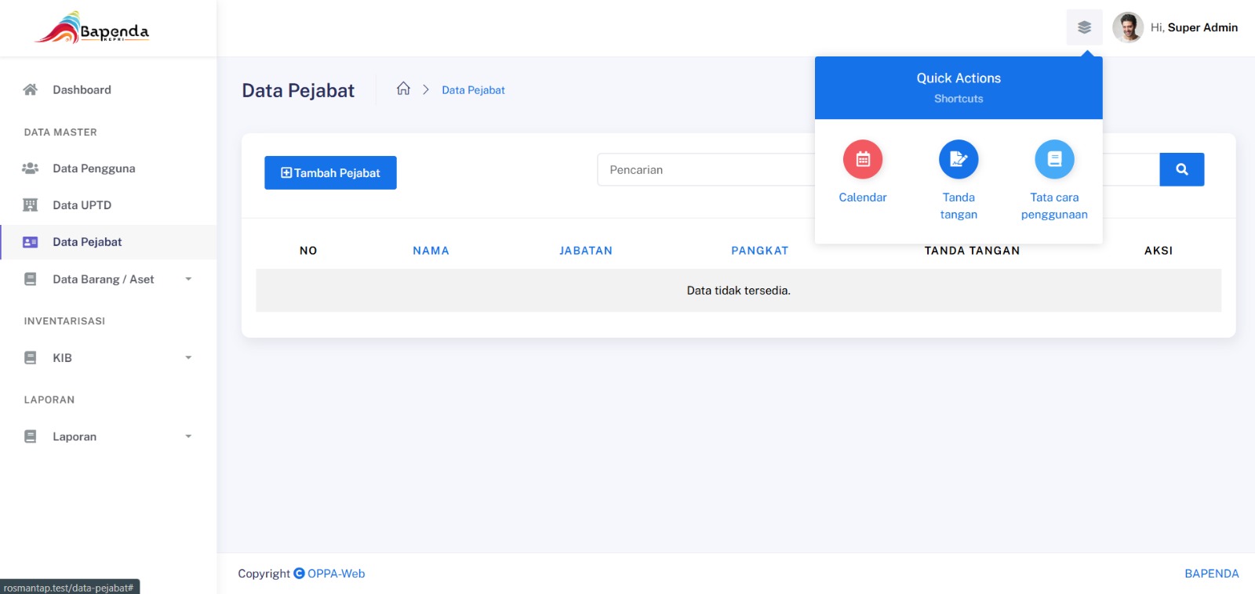Screen dimensions: 1255x594
Task: Expand the Data Barang / Aset submenu
Action: point(108,279)
